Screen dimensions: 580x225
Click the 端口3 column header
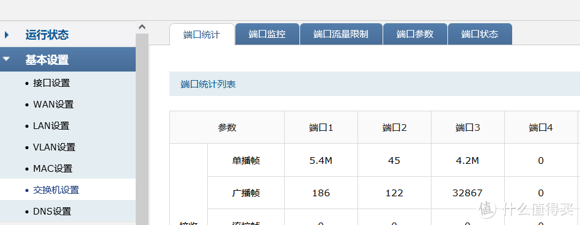(x=468, y=128)
